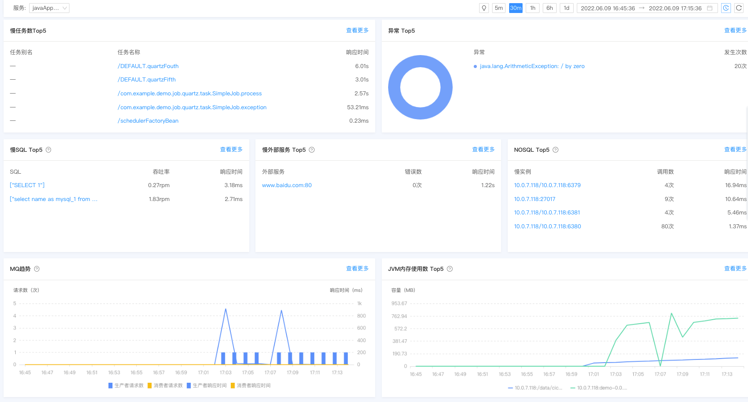This screenshot has height=402, width=748.
Task: Click 查看更多 in 异常 Top5 panel
Action: (735, 30)
